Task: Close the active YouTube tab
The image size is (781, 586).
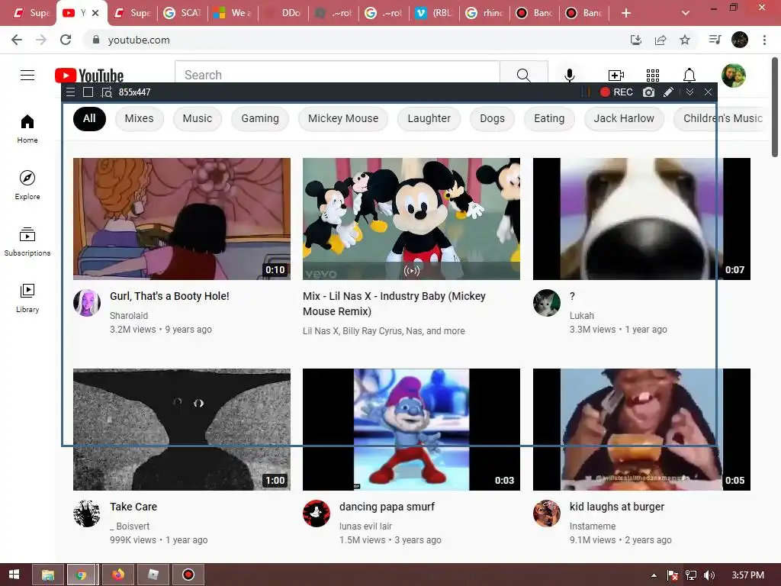Action: point(95,13)
